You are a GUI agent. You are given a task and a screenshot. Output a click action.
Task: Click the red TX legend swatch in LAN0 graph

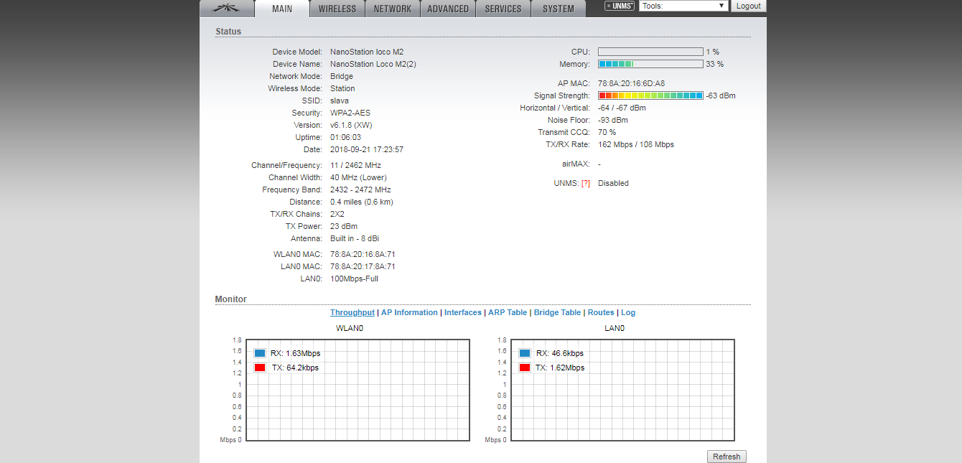[525, 368]
